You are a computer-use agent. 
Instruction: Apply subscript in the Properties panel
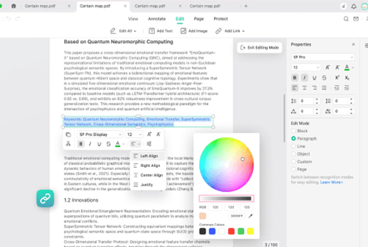(347, 78)
